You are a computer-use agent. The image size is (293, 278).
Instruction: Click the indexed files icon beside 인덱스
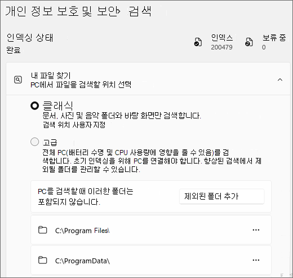[x=198, y=42]
